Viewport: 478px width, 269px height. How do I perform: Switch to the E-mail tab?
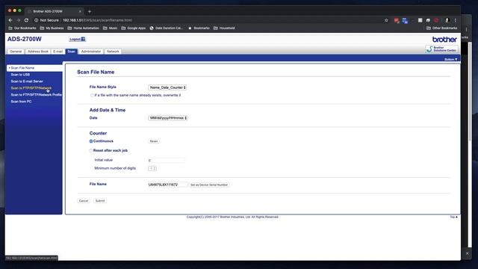click(x=58, y=52)
